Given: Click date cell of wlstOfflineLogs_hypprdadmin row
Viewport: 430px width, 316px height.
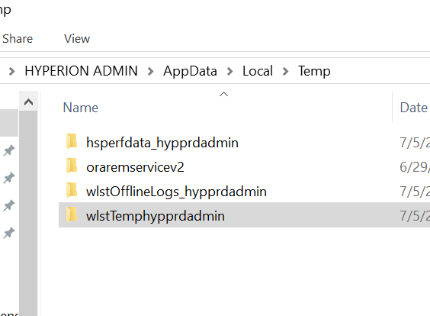Looking at the screenshot, I should coord(415,192).
